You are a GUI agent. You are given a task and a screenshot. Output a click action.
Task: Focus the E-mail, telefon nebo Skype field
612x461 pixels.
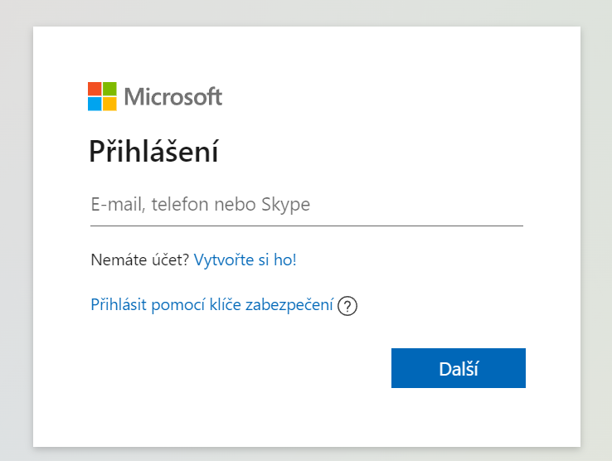point(307,204)
